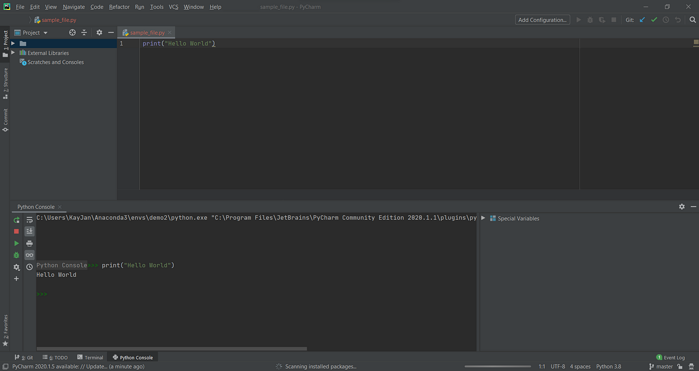This screenshot has width=699, height=371.
Task: Toggle scroll to end of console
Action: tap(29, 231)
